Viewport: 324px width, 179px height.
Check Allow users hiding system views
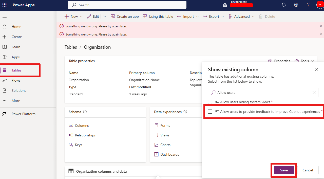click(x=210, y=102)
